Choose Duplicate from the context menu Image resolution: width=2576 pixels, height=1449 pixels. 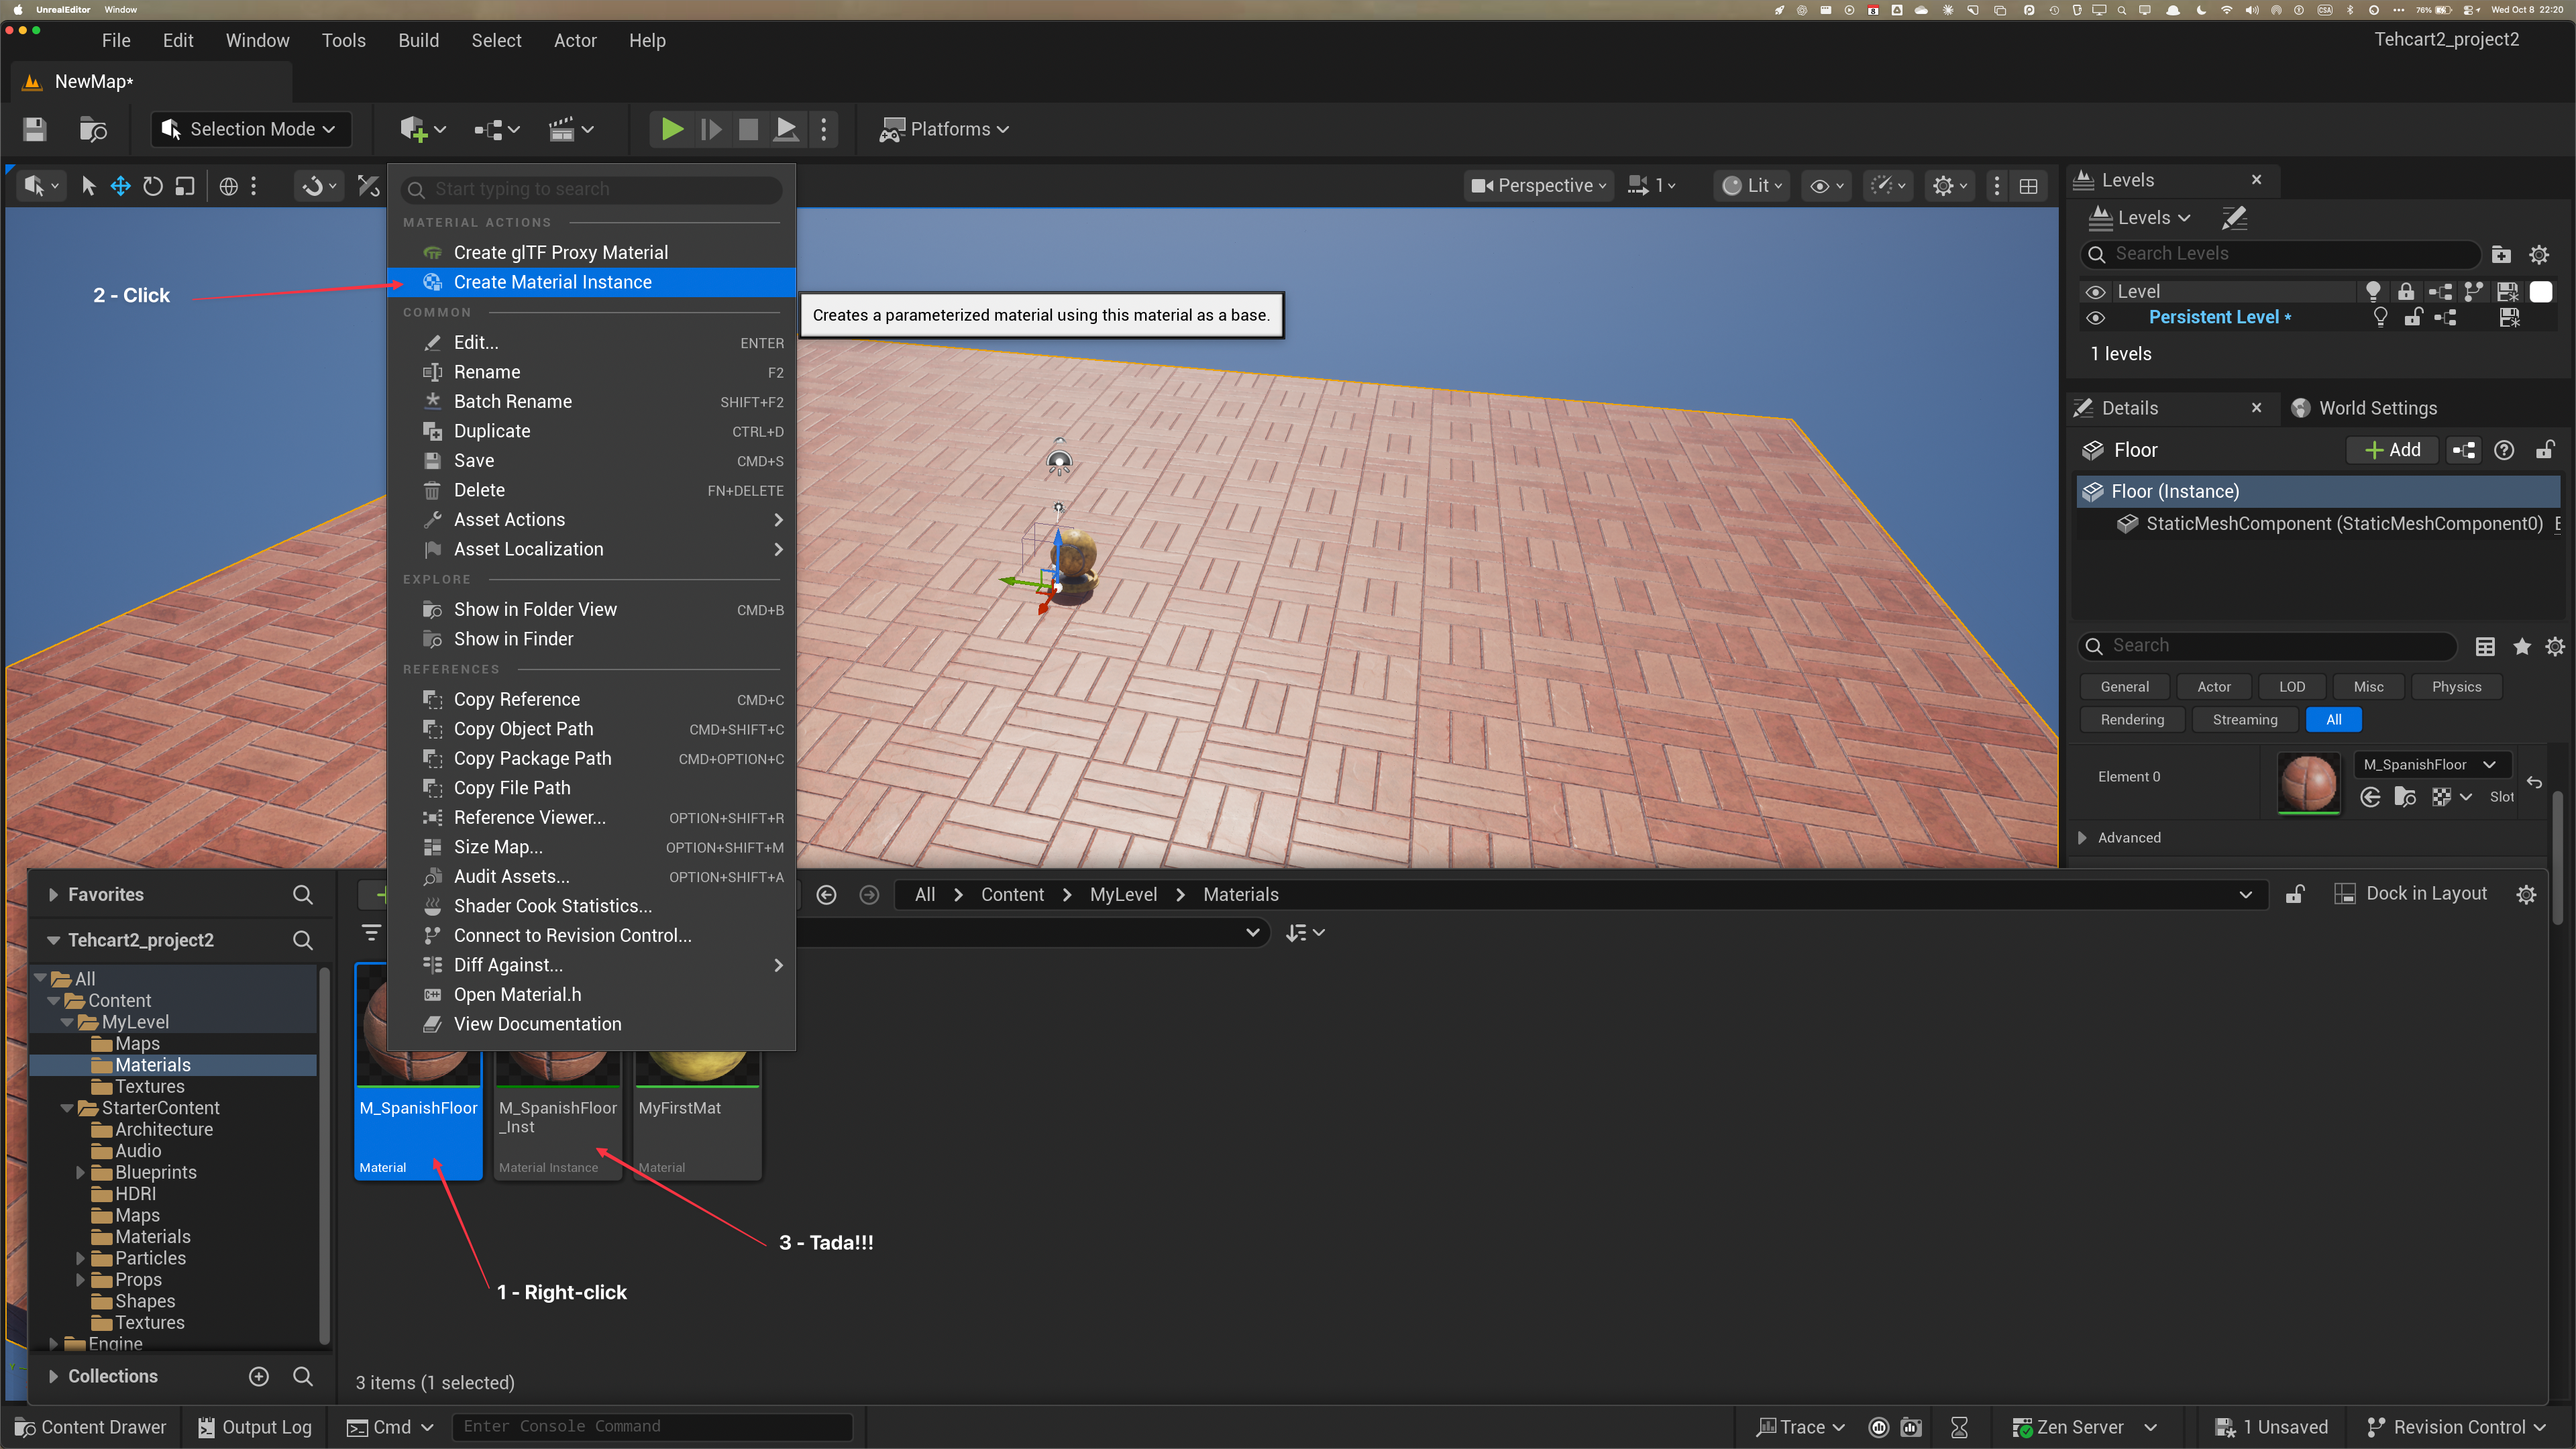[591, 431]
